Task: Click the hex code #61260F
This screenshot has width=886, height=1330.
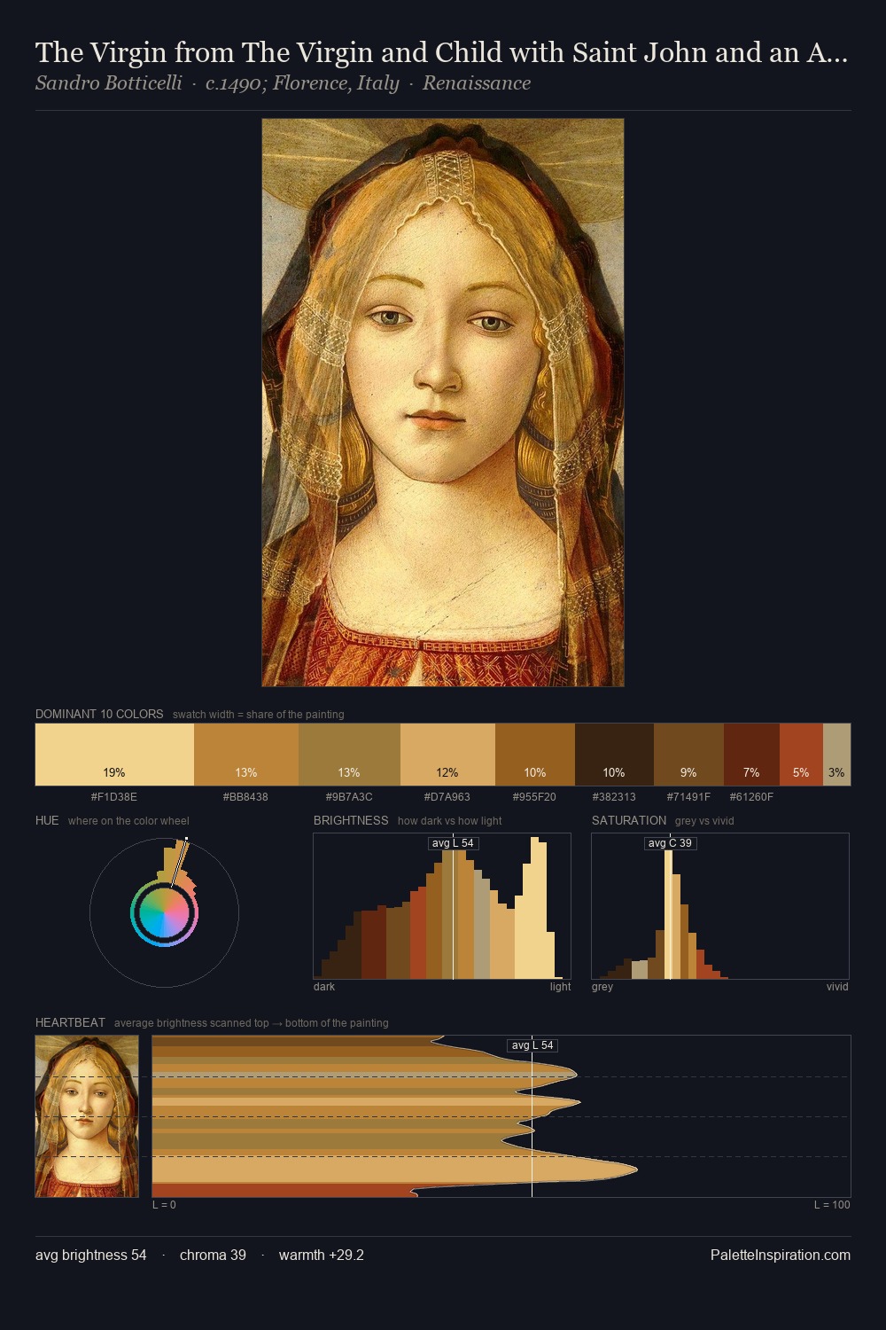Action: (751, 797)
